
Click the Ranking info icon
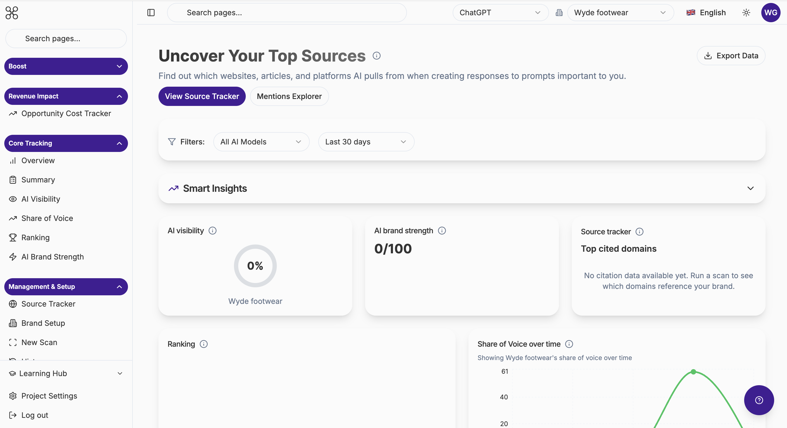[x=203, y=344]
